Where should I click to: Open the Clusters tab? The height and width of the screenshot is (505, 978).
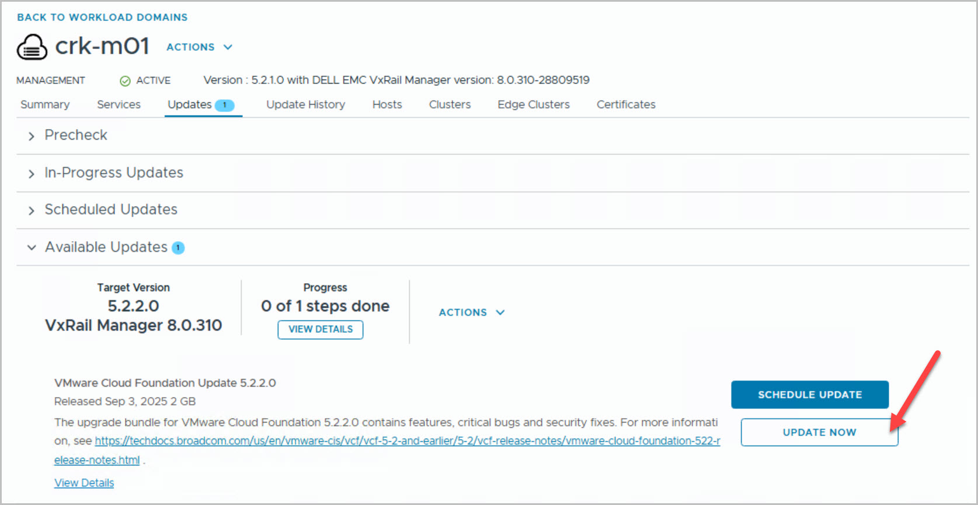pos(450,105)
